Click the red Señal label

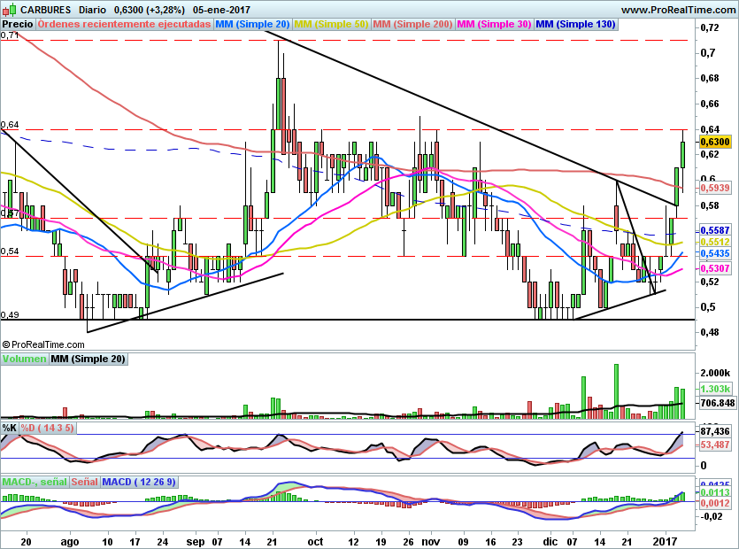(x=84, y=482)
